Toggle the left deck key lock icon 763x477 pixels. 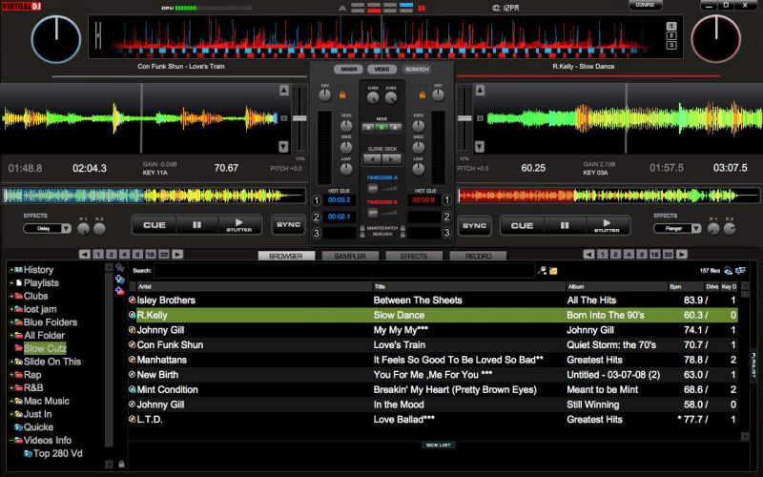[x=342, y=94]
